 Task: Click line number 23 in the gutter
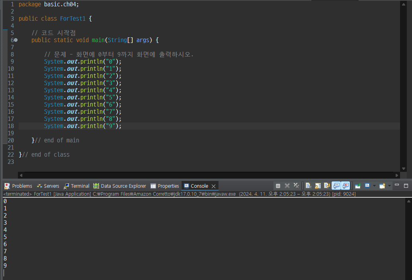[x=11, y=162]
